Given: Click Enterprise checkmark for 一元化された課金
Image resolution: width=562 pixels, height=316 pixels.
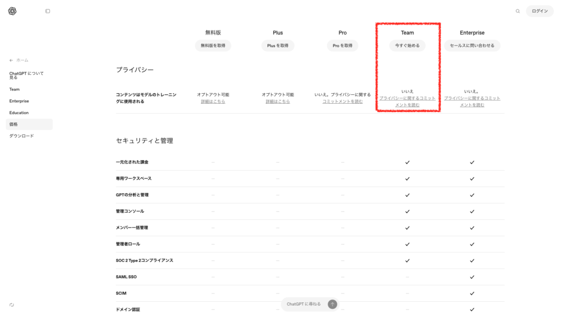Looking at the screenshot, I should tap(472, 162).
